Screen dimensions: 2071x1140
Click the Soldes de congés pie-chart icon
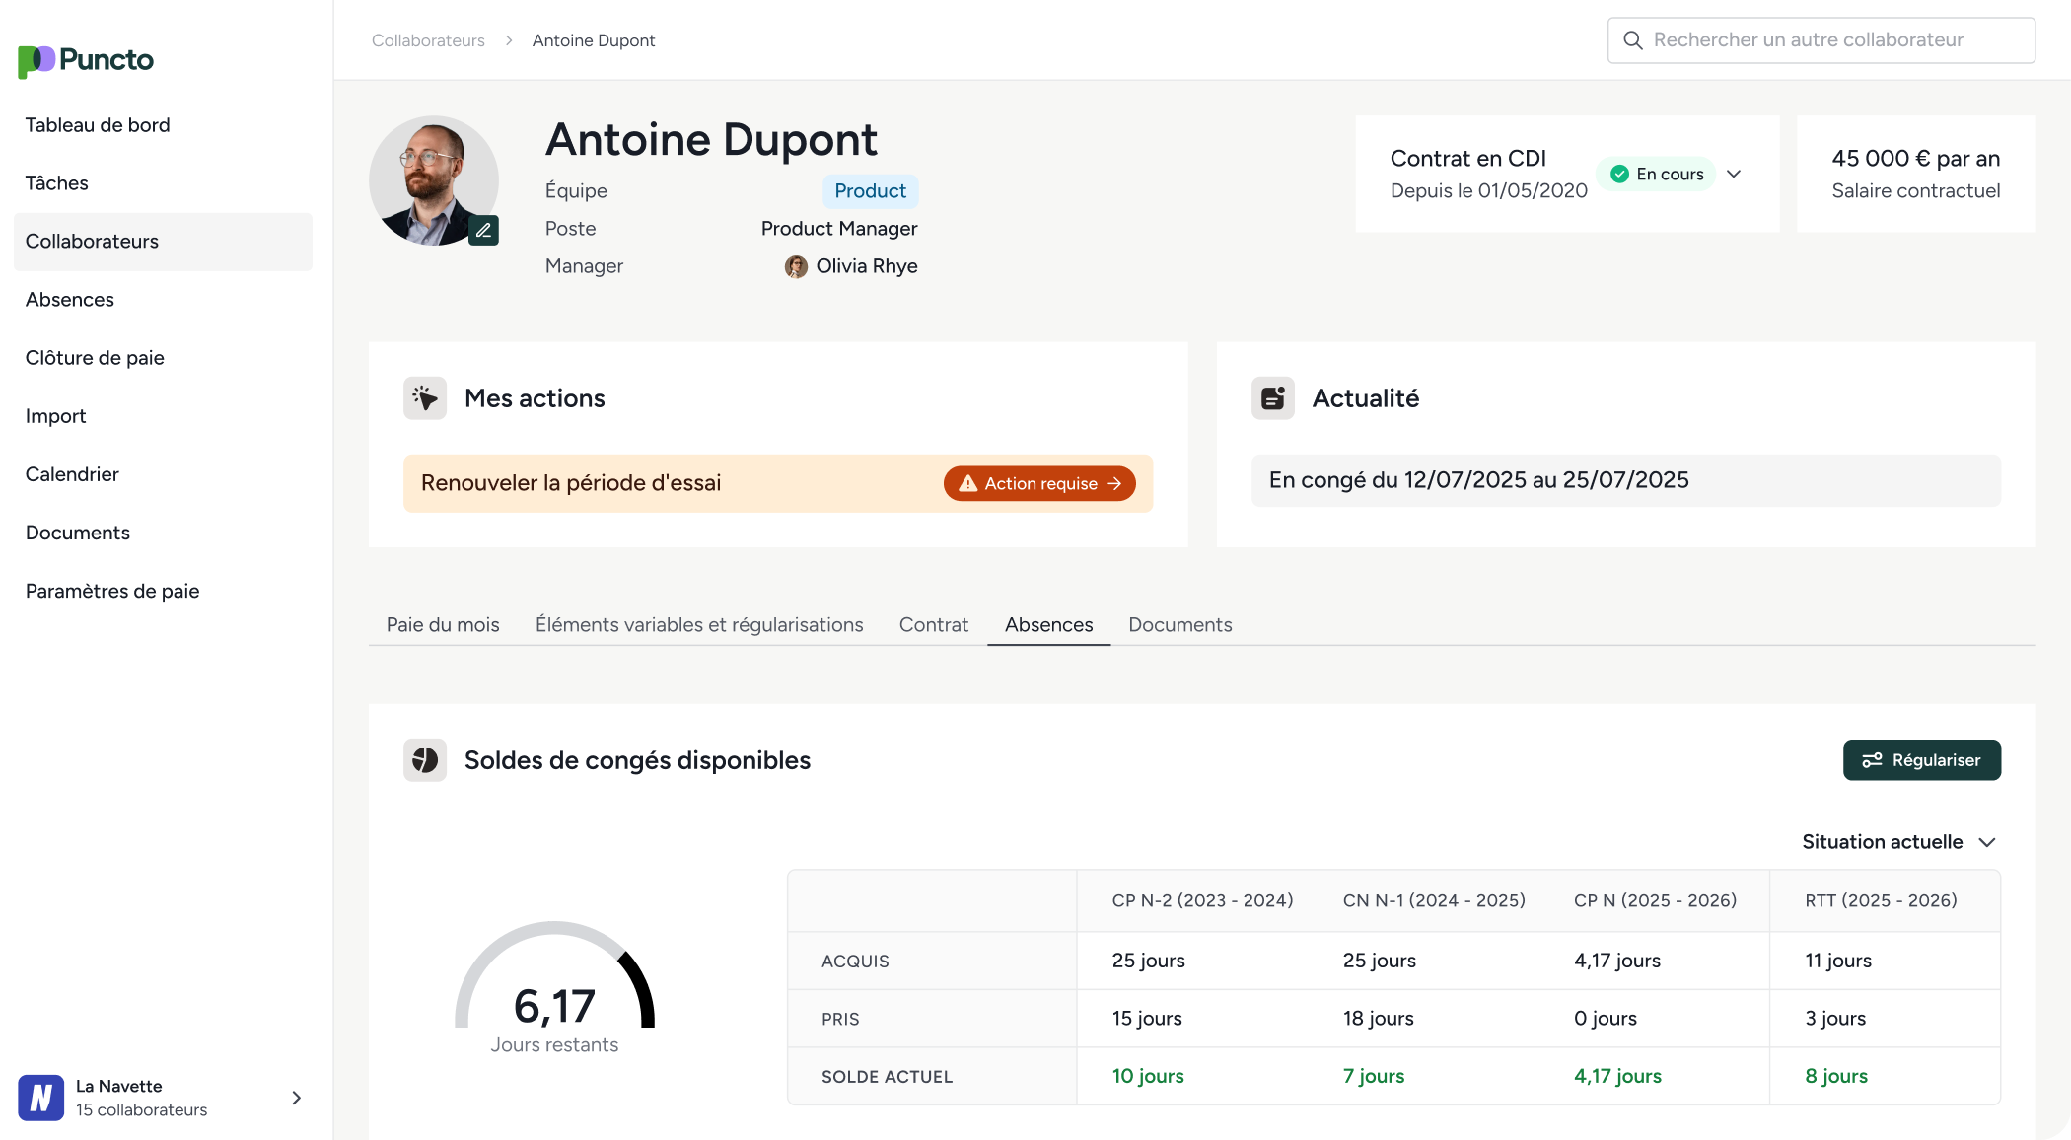pos(425,760)
